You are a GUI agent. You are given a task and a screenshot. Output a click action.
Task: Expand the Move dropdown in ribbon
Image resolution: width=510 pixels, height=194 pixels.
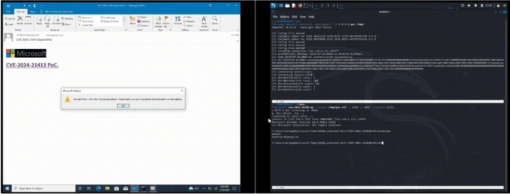[132, 21]
